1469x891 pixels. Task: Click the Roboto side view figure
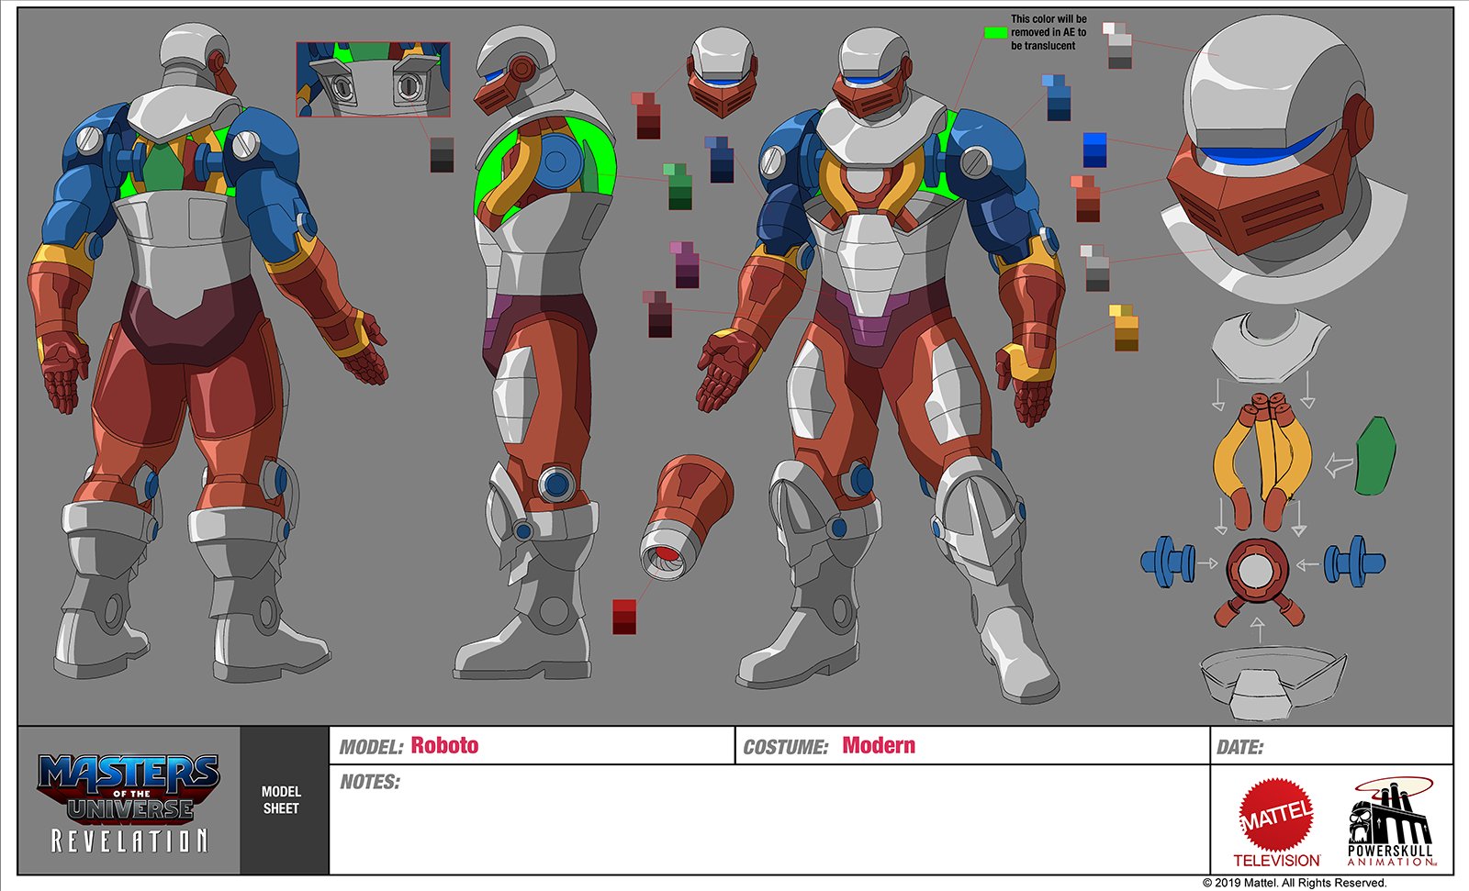(x=537, y=353)
